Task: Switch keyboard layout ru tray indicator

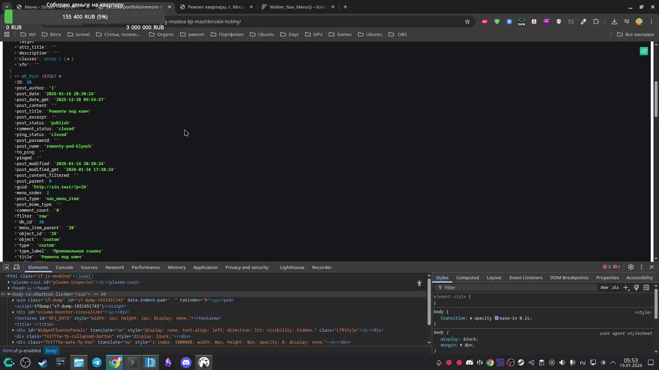Action: coord(583,363)
